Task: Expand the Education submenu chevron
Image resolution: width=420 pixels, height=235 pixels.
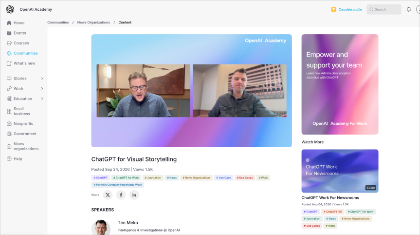Action: point(42,98)
